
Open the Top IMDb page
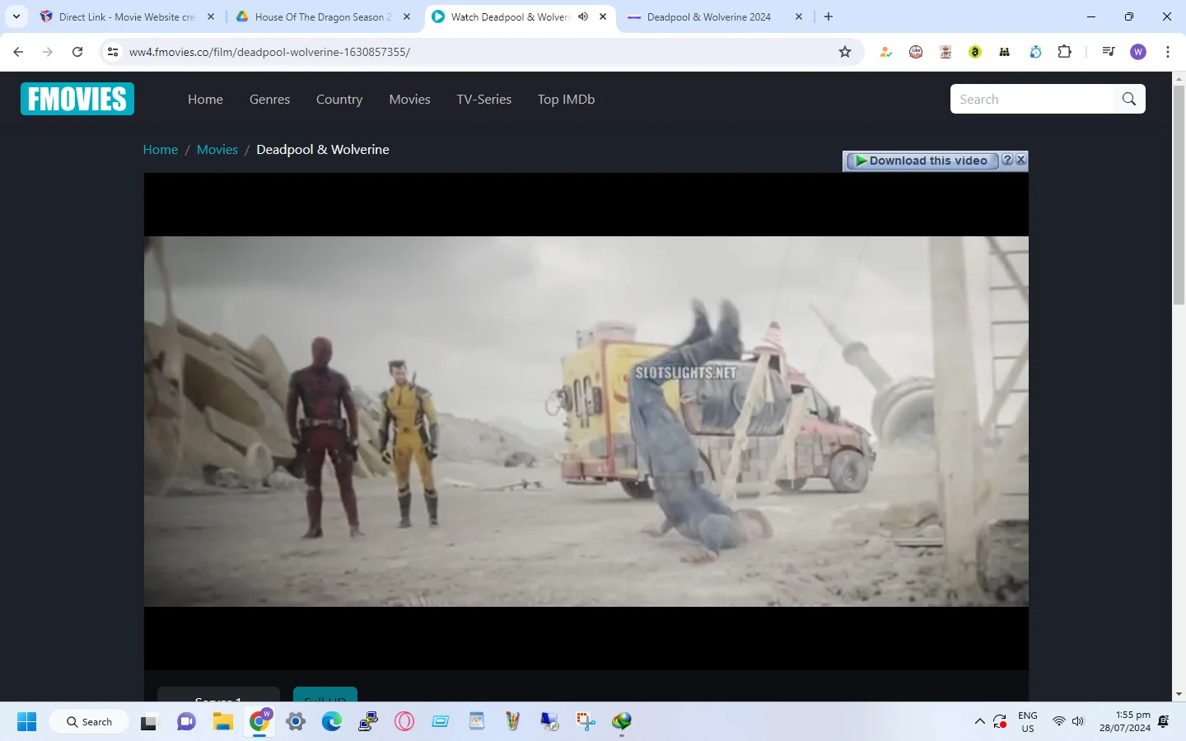pos(566,99)
